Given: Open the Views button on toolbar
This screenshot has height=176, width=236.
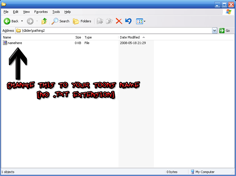Looking at the screenshot, I should [139, 21].
